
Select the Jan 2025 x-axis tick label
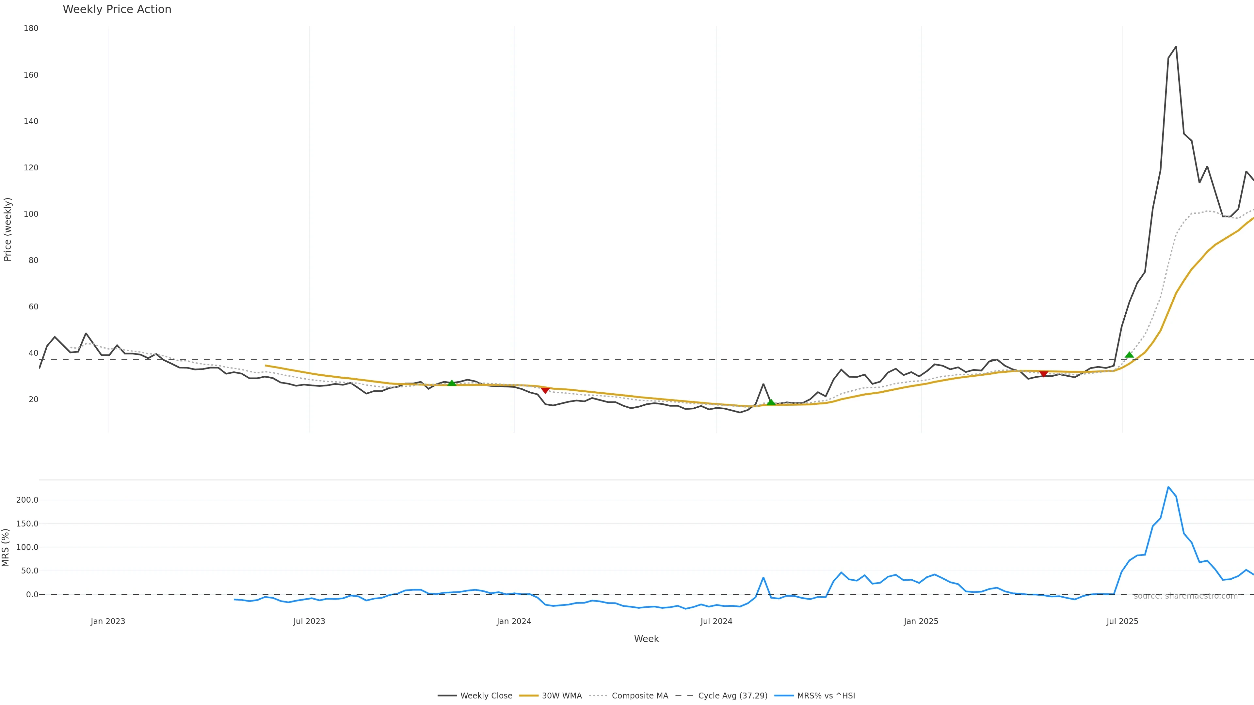pos(921,621)
